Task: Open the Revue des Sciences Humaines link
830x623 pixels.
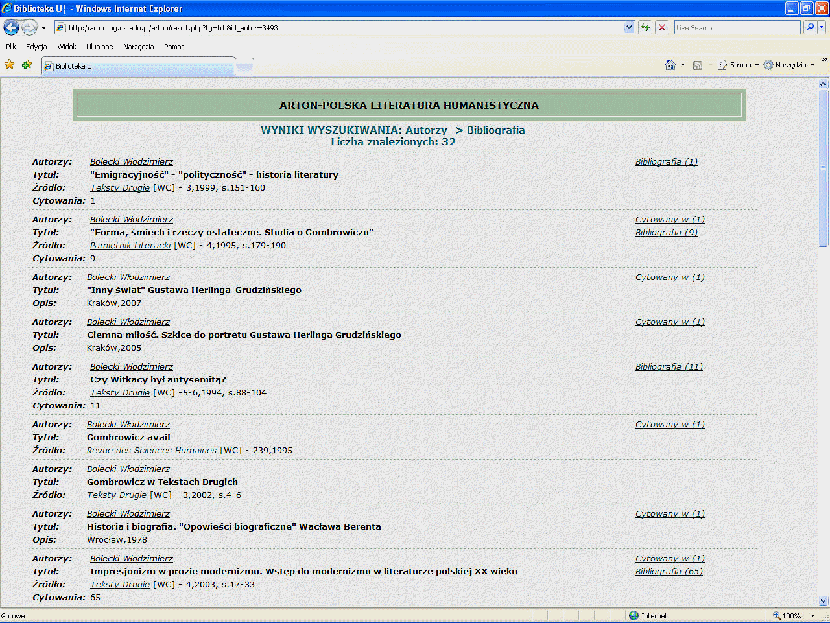Action: pyautogui.click(x=152, y=450)
